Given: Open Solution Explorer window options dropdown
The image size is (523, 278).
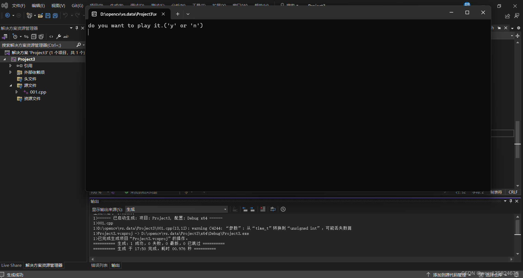Looking at the screenshot, I should 71,28.
